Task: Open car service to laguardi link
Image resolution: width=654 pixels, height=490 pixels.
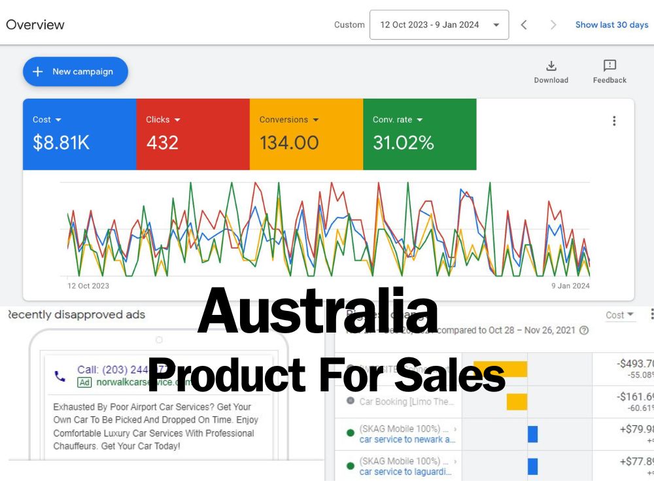Action: (x=405, y=472)
